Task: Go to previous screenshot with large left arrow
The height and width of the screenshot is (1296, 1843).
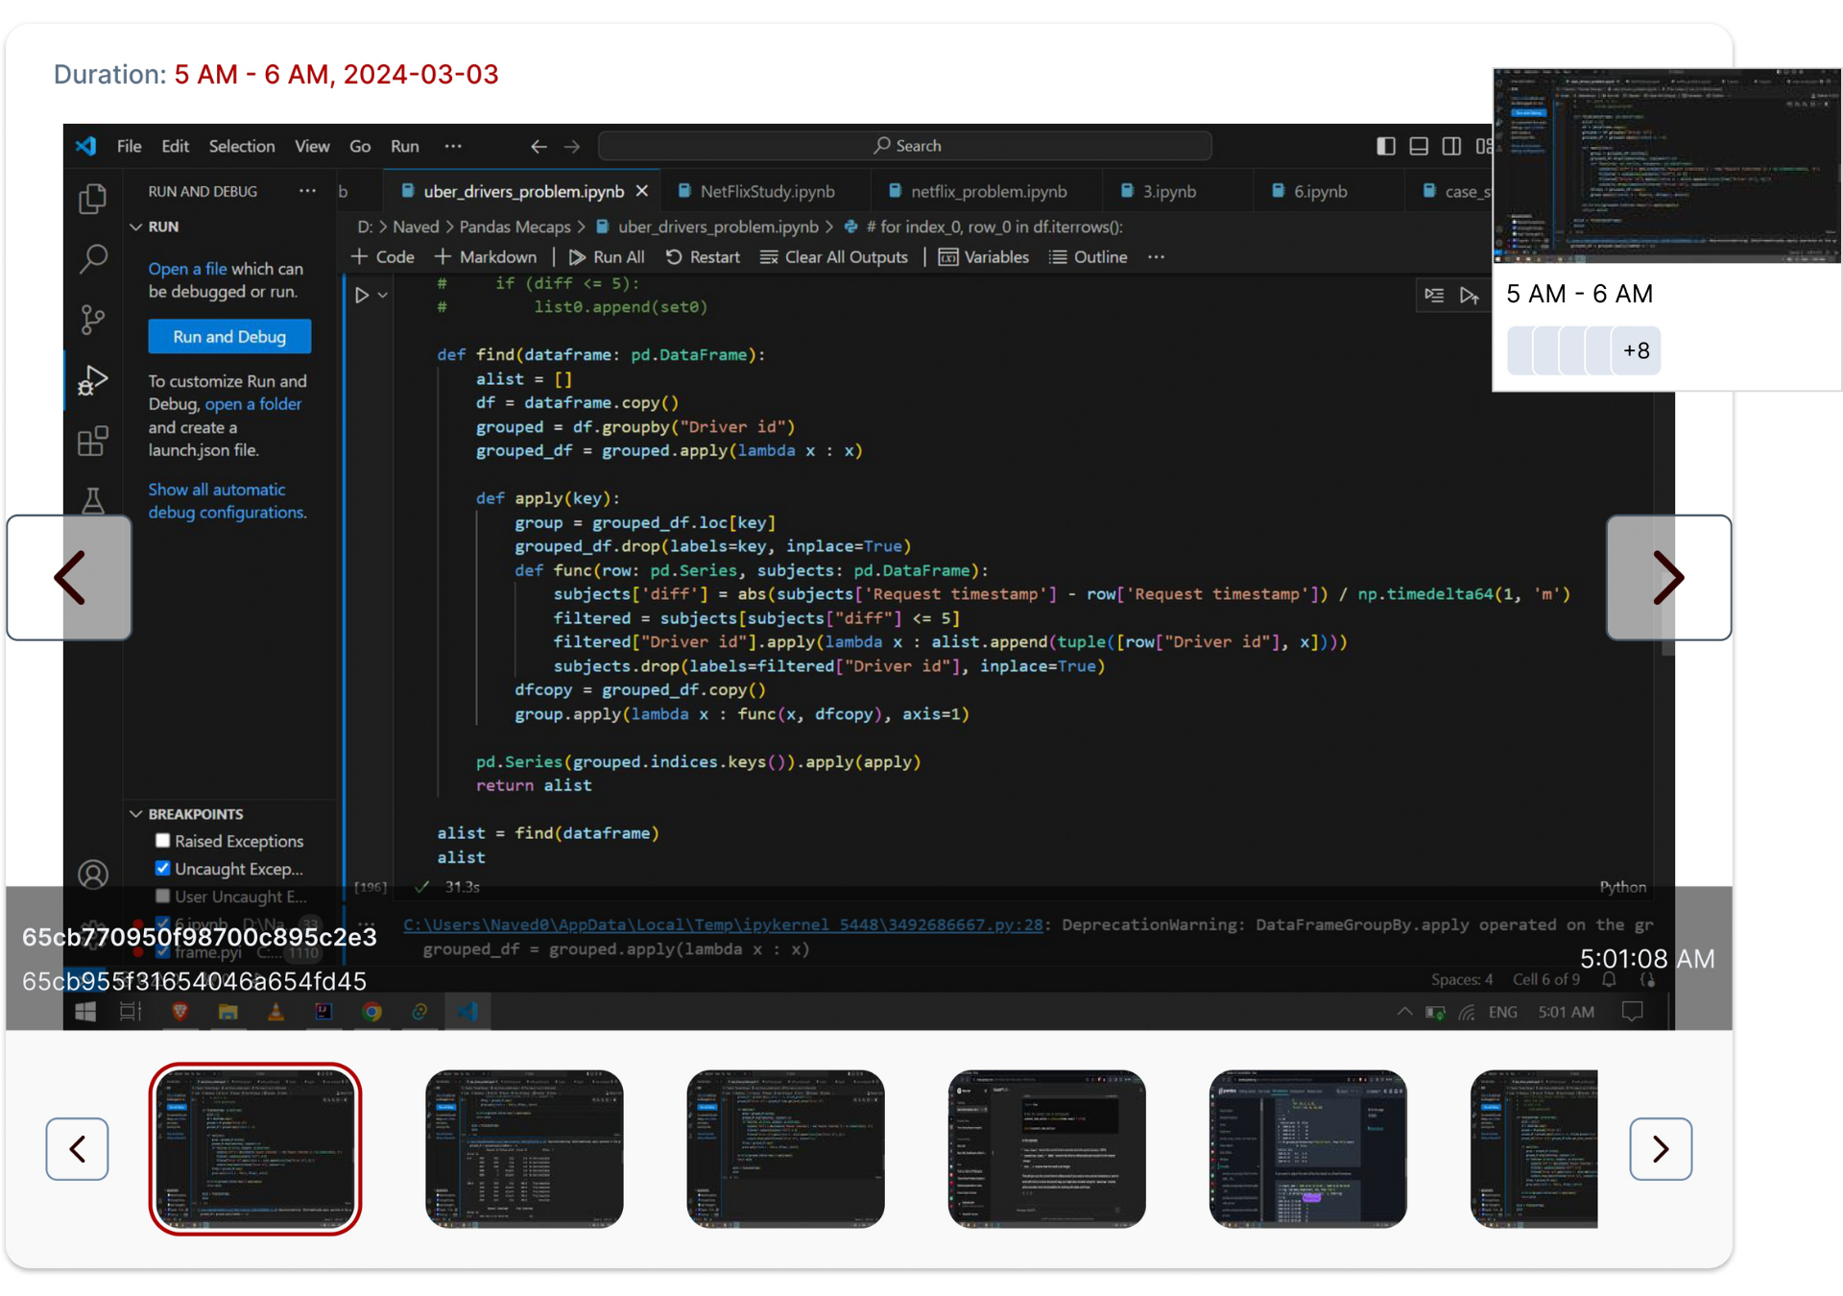Action: [x=69, y=578]
